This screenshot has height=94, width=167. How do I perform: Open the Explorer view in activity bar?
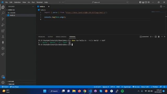click(x=3, y=7)
